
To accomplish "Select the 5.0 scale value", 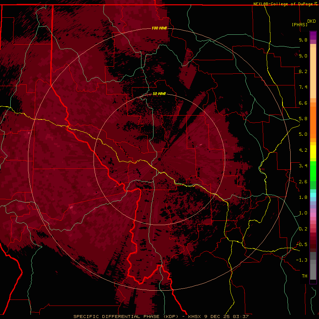I will pyautogui.click(x=303, y=134).
